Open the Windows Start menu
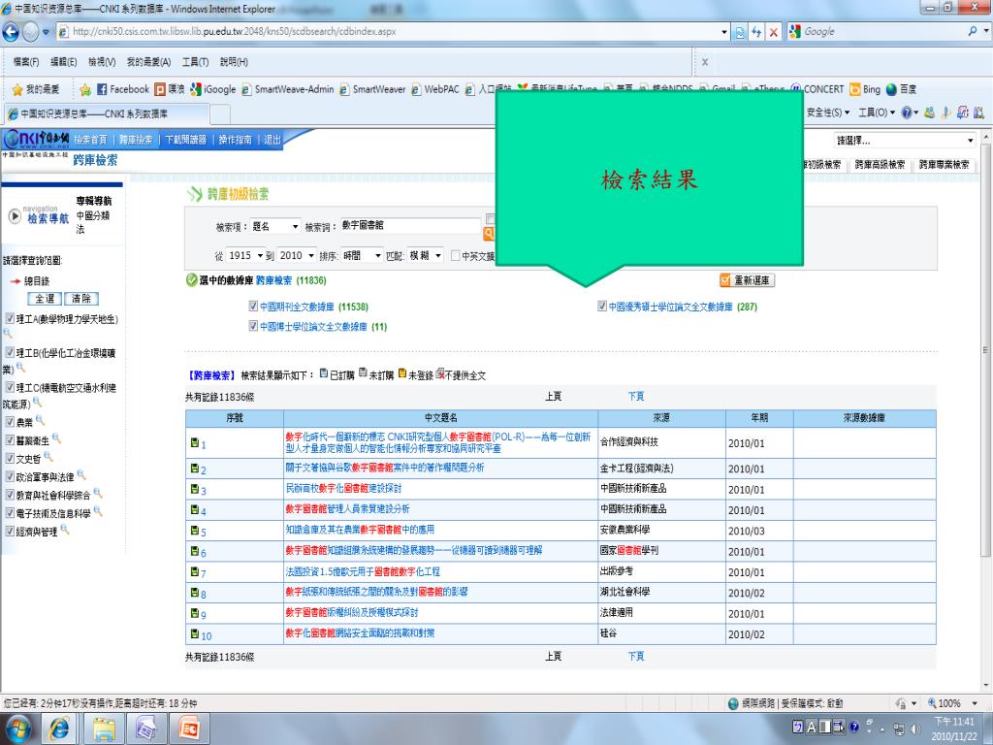The height and width of the screenshot is (745, 993). click(17, 728)
